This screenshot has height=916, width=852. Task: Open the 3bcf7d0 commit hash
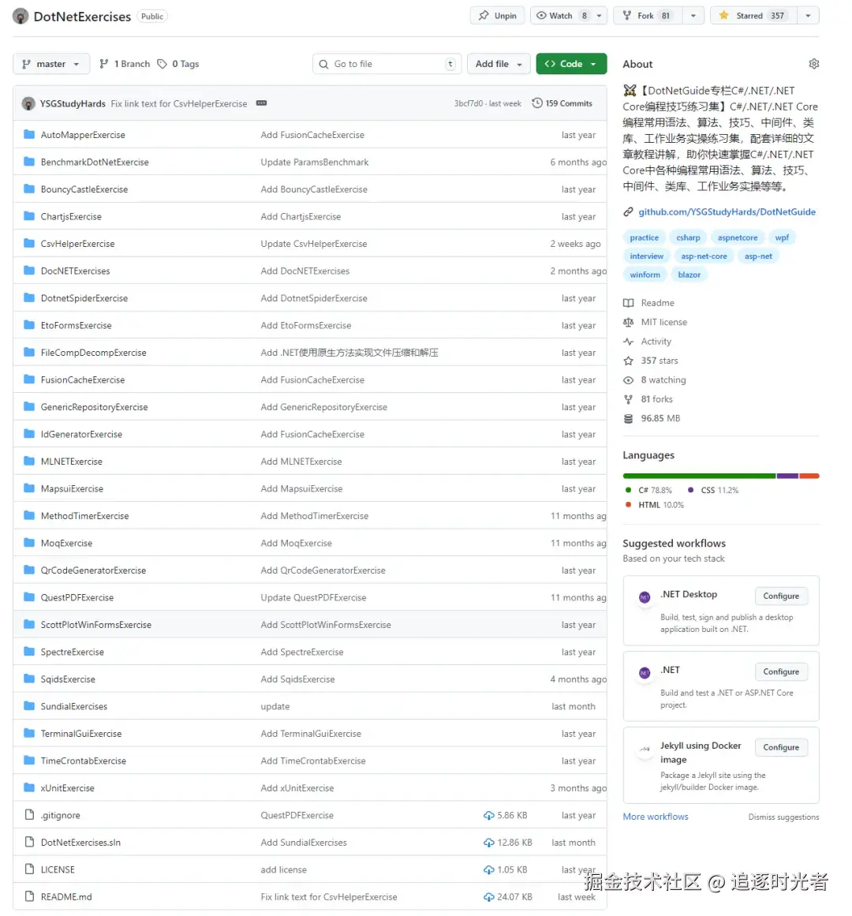[x=469, y=103]
